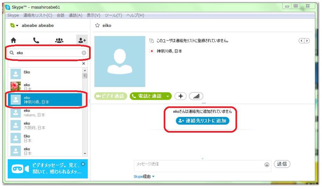Favorite eiko with the star icon

[x=97, y=25]
